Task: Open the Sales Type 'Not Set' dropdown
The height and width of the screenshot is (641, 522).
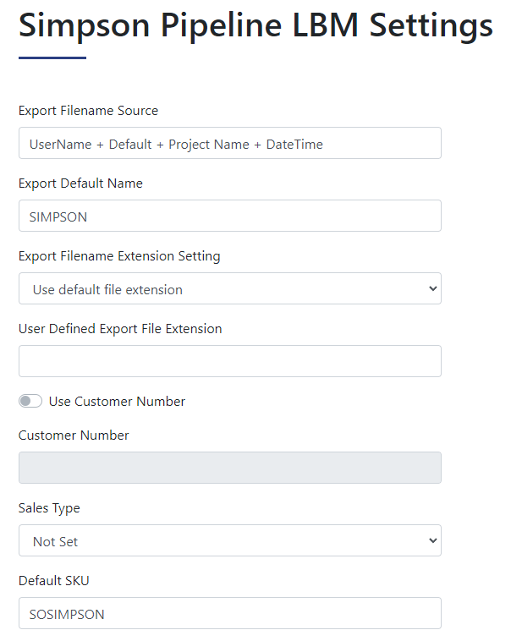Action: [x=230, y=540]
